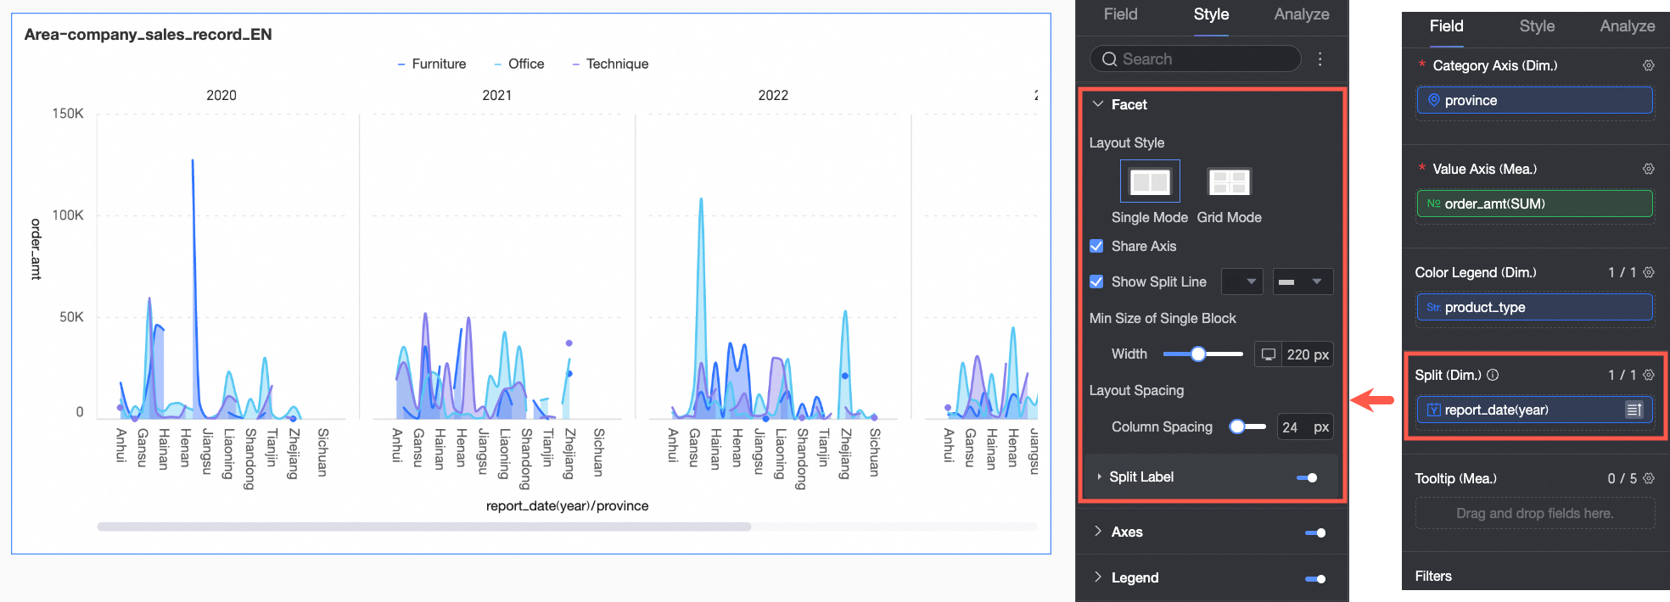Toggle Office series in chart legend

(518, 64)
